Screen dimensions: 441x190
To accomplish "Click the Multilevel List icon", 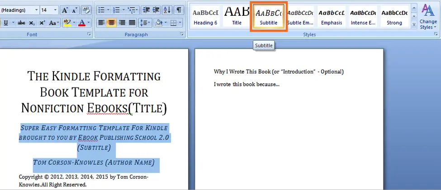I will pyautogui.click(x=133, y=10).
